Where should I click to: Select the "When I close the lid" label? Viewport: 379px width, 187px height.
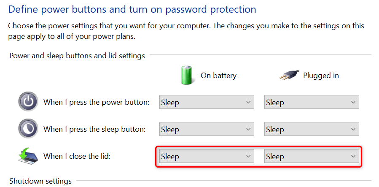[76, 156]
